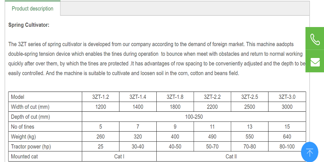The image size is (324, 162).
Task: Select the 3ZT-1.8 model cell
Action: pos(175,97)
